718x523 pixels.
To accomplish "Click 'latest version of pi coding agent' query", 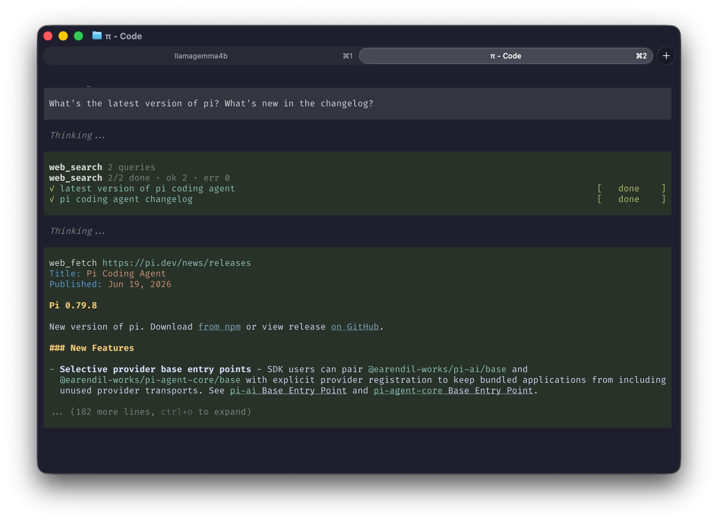I will [x=147, y=188].
